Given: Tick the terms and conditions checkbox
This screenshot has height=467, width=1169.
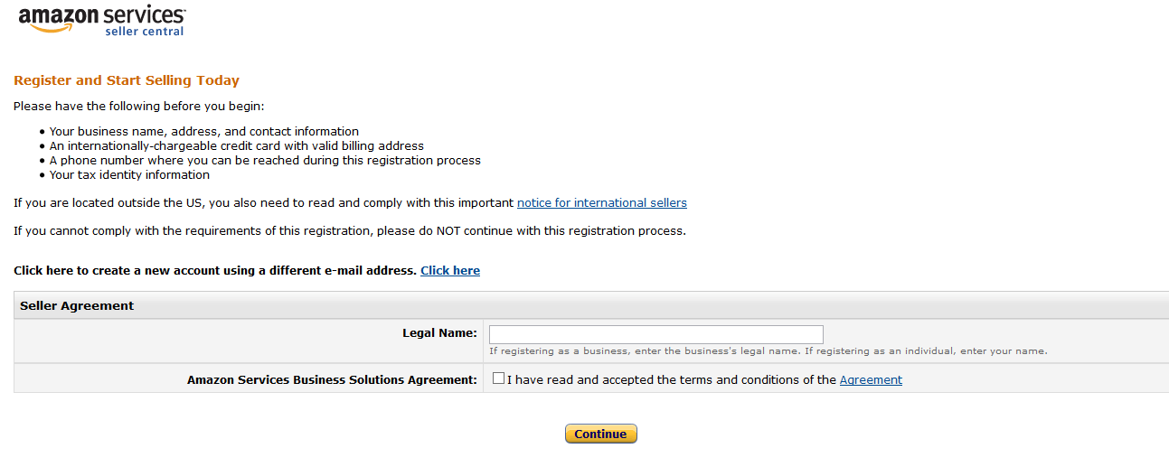Looking at the screenshot, I should 499,379.
